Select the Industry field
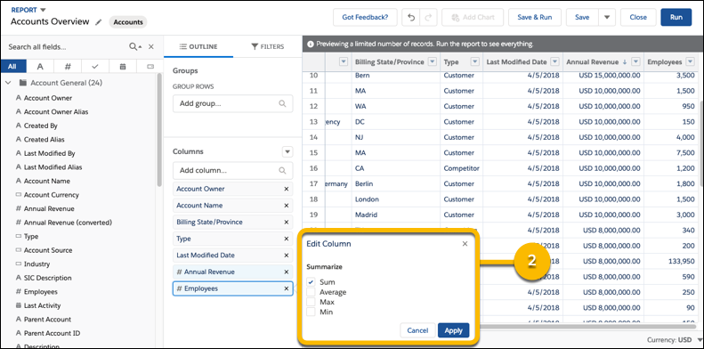The image size is (704, 349). [36, 264]
